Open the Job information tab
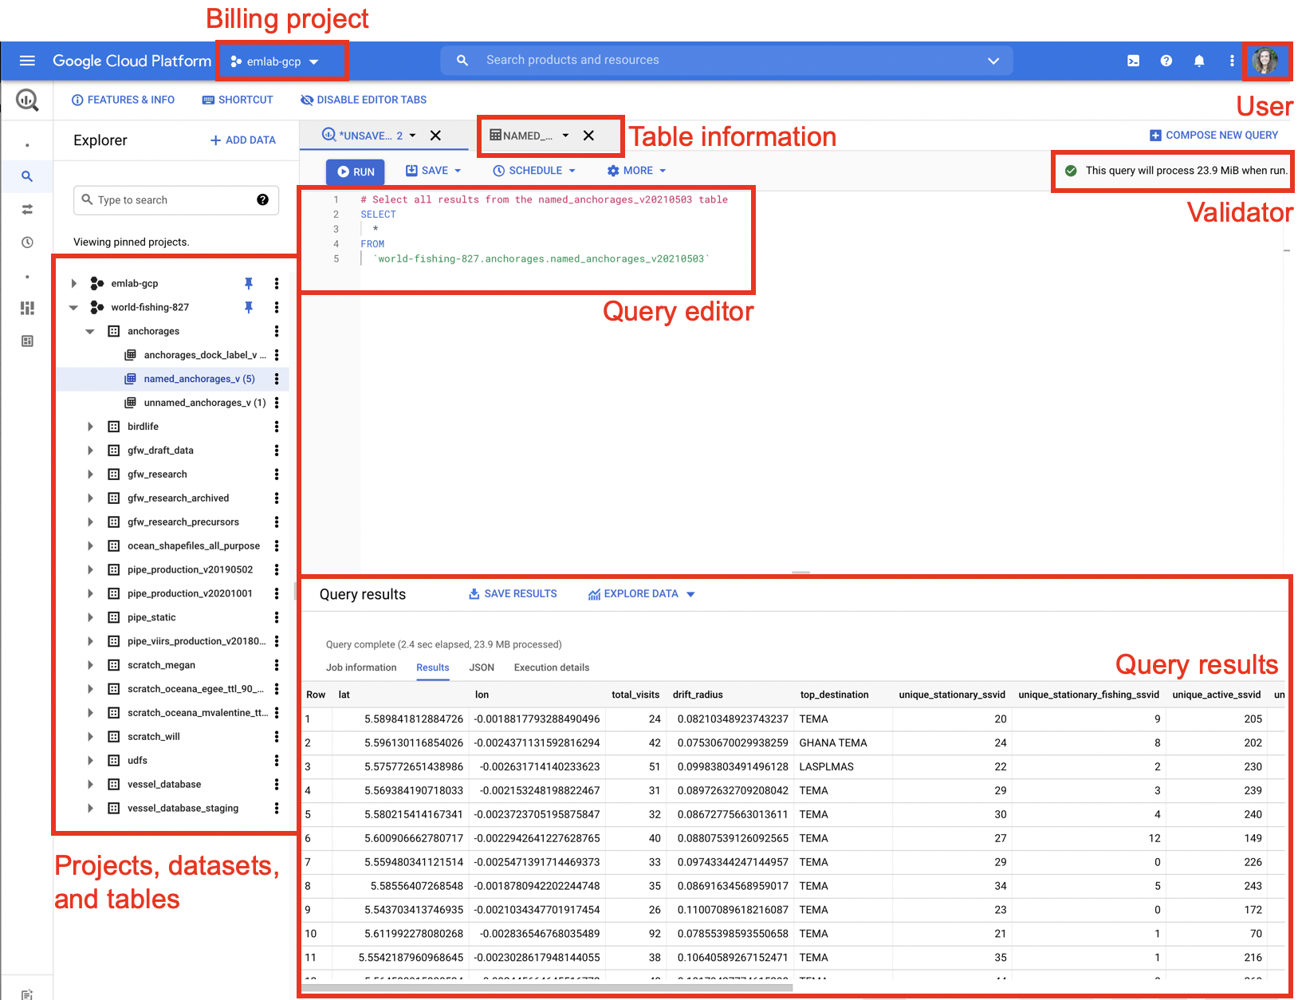 (x=361, y=667)
